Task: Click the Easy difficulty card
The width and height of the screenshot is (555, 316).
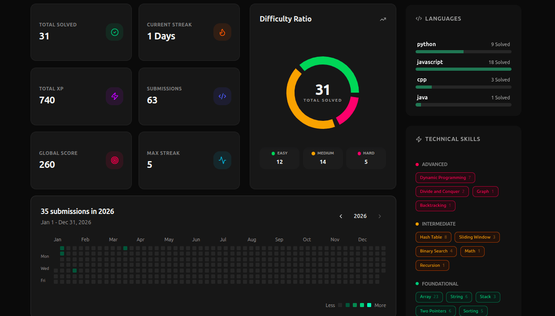Action: tap(279, 158)
